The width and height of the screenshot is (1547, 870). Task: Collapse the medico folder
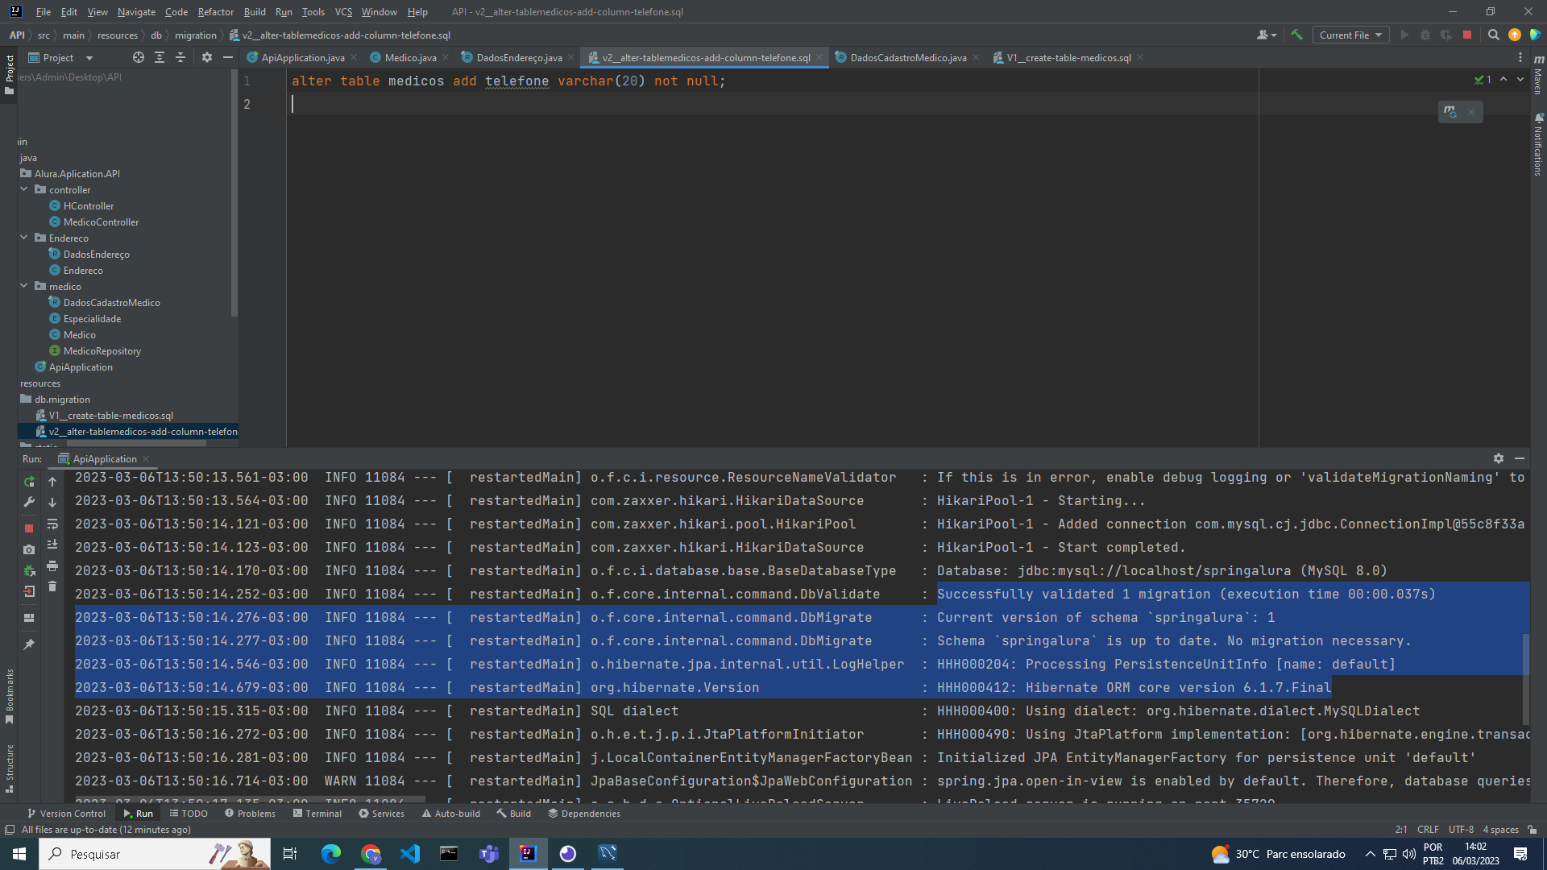pos(24,286)
